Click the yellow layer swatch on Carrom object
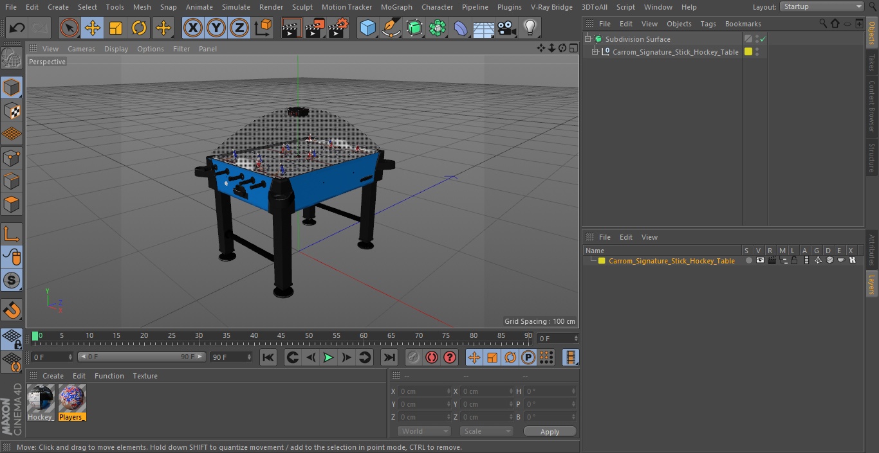This screenshot has width=879, height=453. [x=748, y=52]
